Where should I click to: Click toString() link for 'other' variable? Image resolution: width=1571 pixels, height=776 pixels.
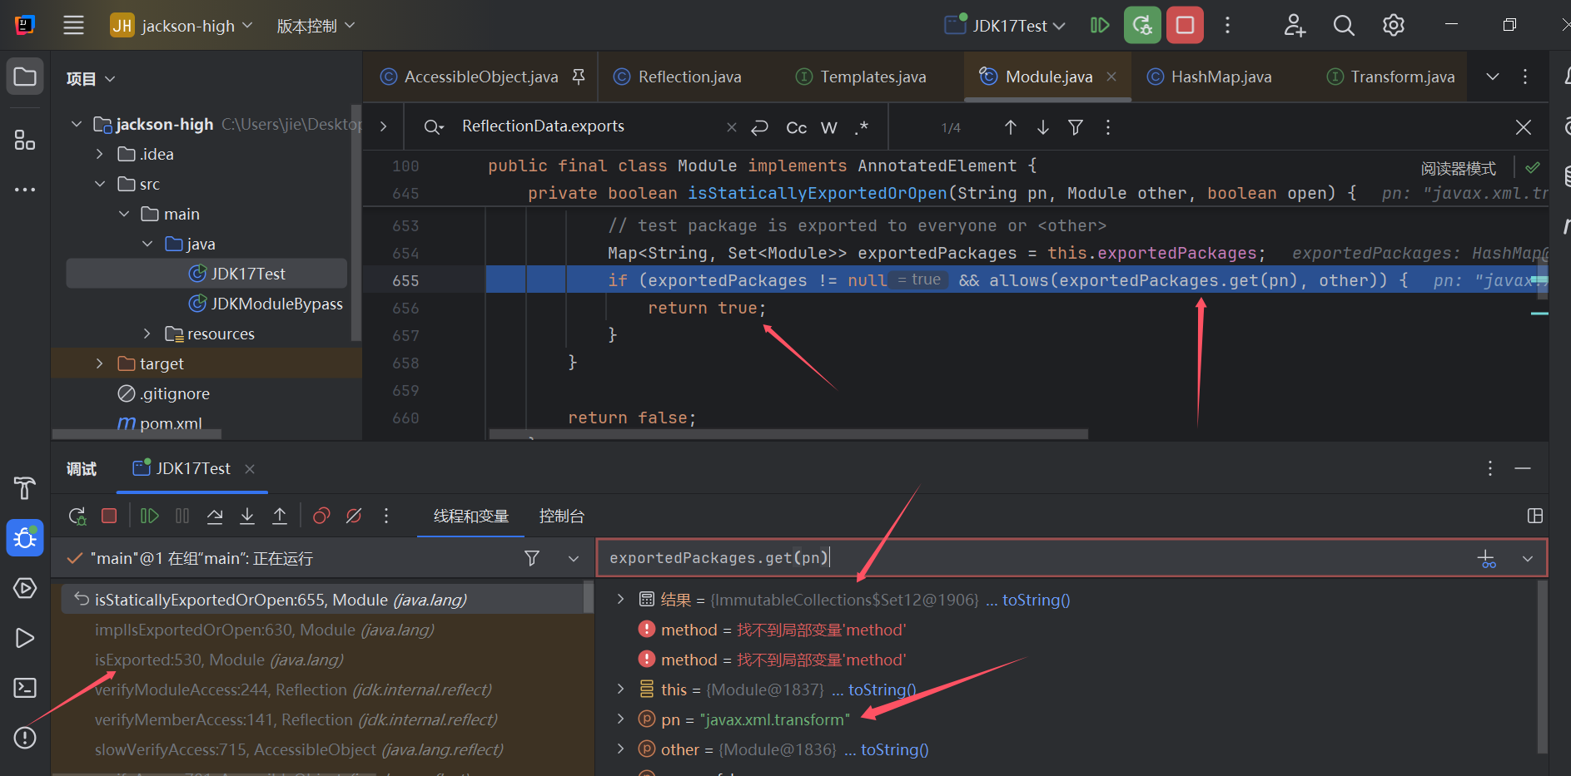[894, 749]
